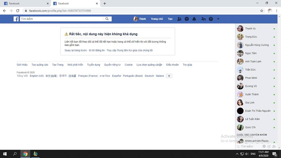The image size is (281, 158).
Task: Go to Trang chủ
Action: [157, 19]
